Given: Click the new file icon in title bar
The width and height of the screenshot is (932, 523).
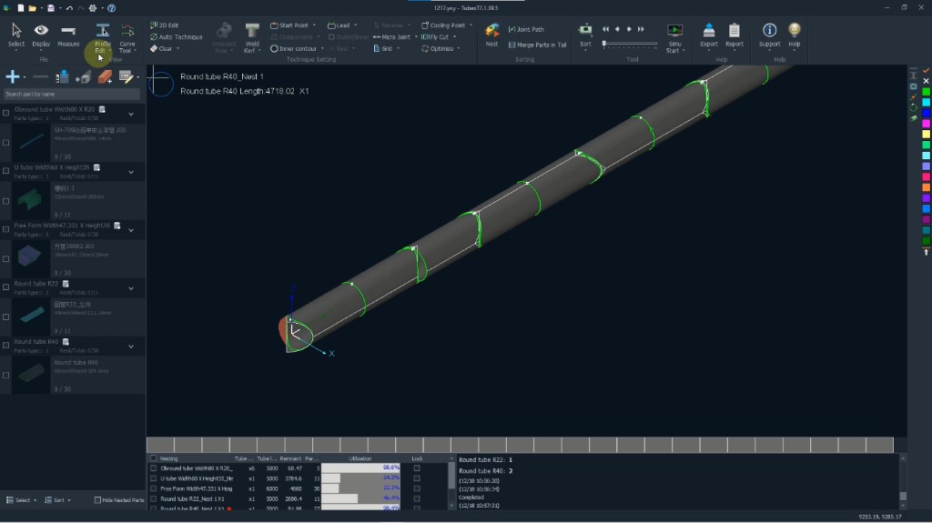Looking at the screenshot, I should [x=21, y=8].
